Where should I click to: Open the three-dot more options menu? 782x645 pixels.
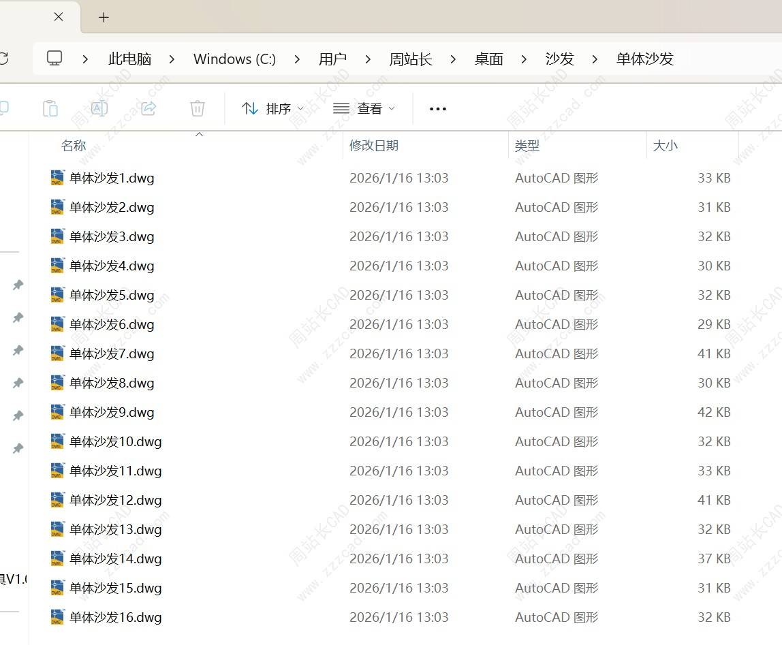(x=438, y=109)
